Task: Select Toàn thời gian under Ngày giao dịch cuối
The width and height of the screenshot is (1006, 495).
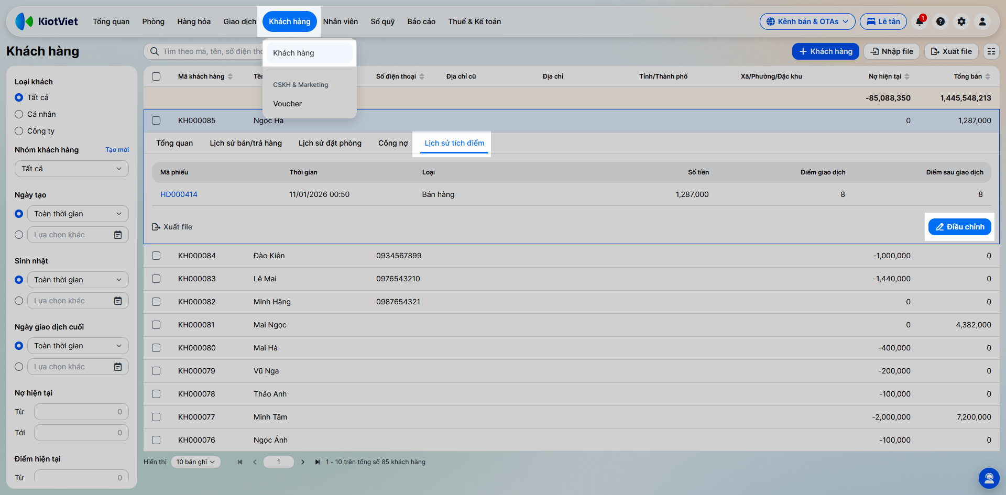Action: 19,346
